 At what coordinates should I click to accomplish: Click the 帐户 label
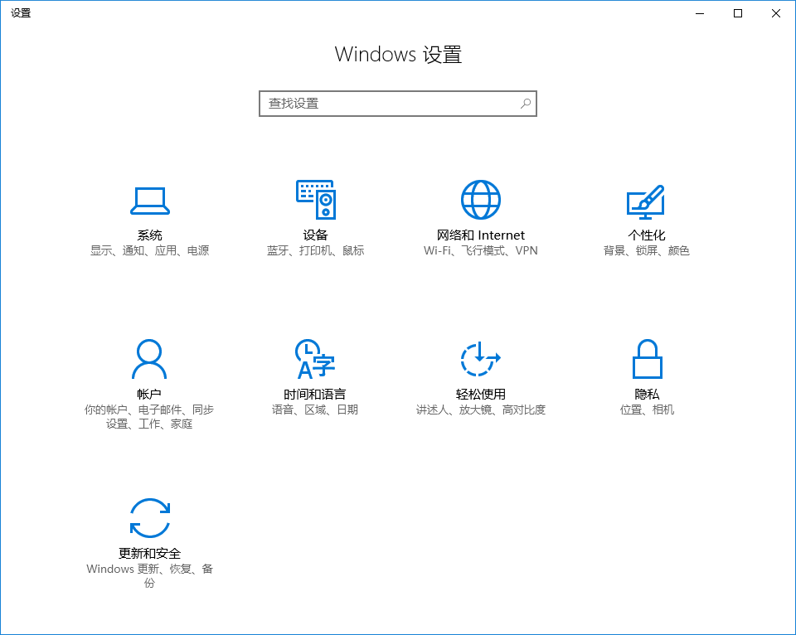click(149, 394)
